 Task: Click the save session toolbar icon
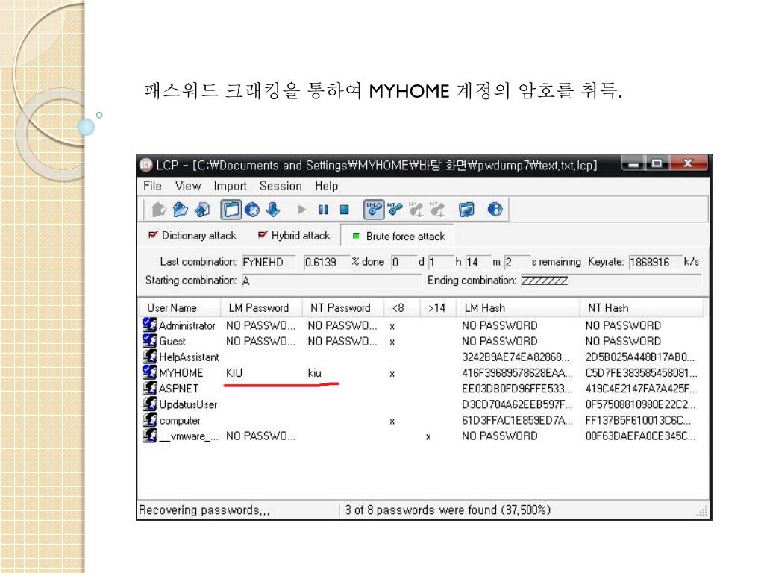click(x=202, y=210)
